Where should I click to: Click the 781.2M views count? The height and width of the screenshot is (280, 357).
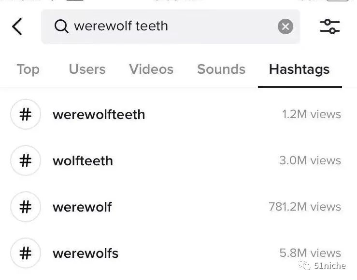click(305, 207)
